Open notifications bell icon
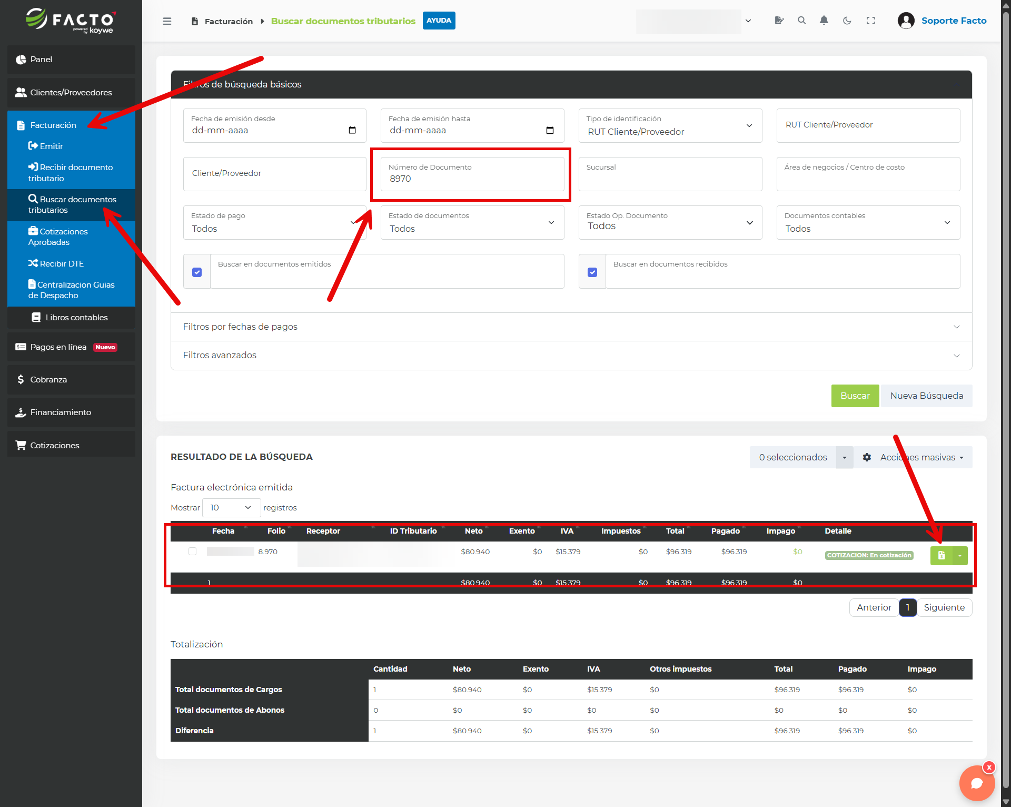The image size is (1011, 807). point(824,21)
